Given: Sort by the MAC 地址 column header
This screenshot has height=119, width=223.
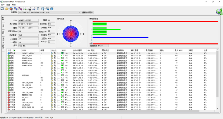Looking at the screenshot, I should pyautogui.click(x=94, y=50).
